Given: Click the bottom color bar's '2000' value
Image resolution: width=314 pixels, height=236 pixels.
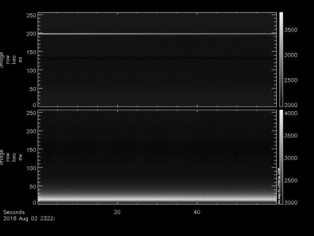Looking at the screenshot, I should (291, 203).
